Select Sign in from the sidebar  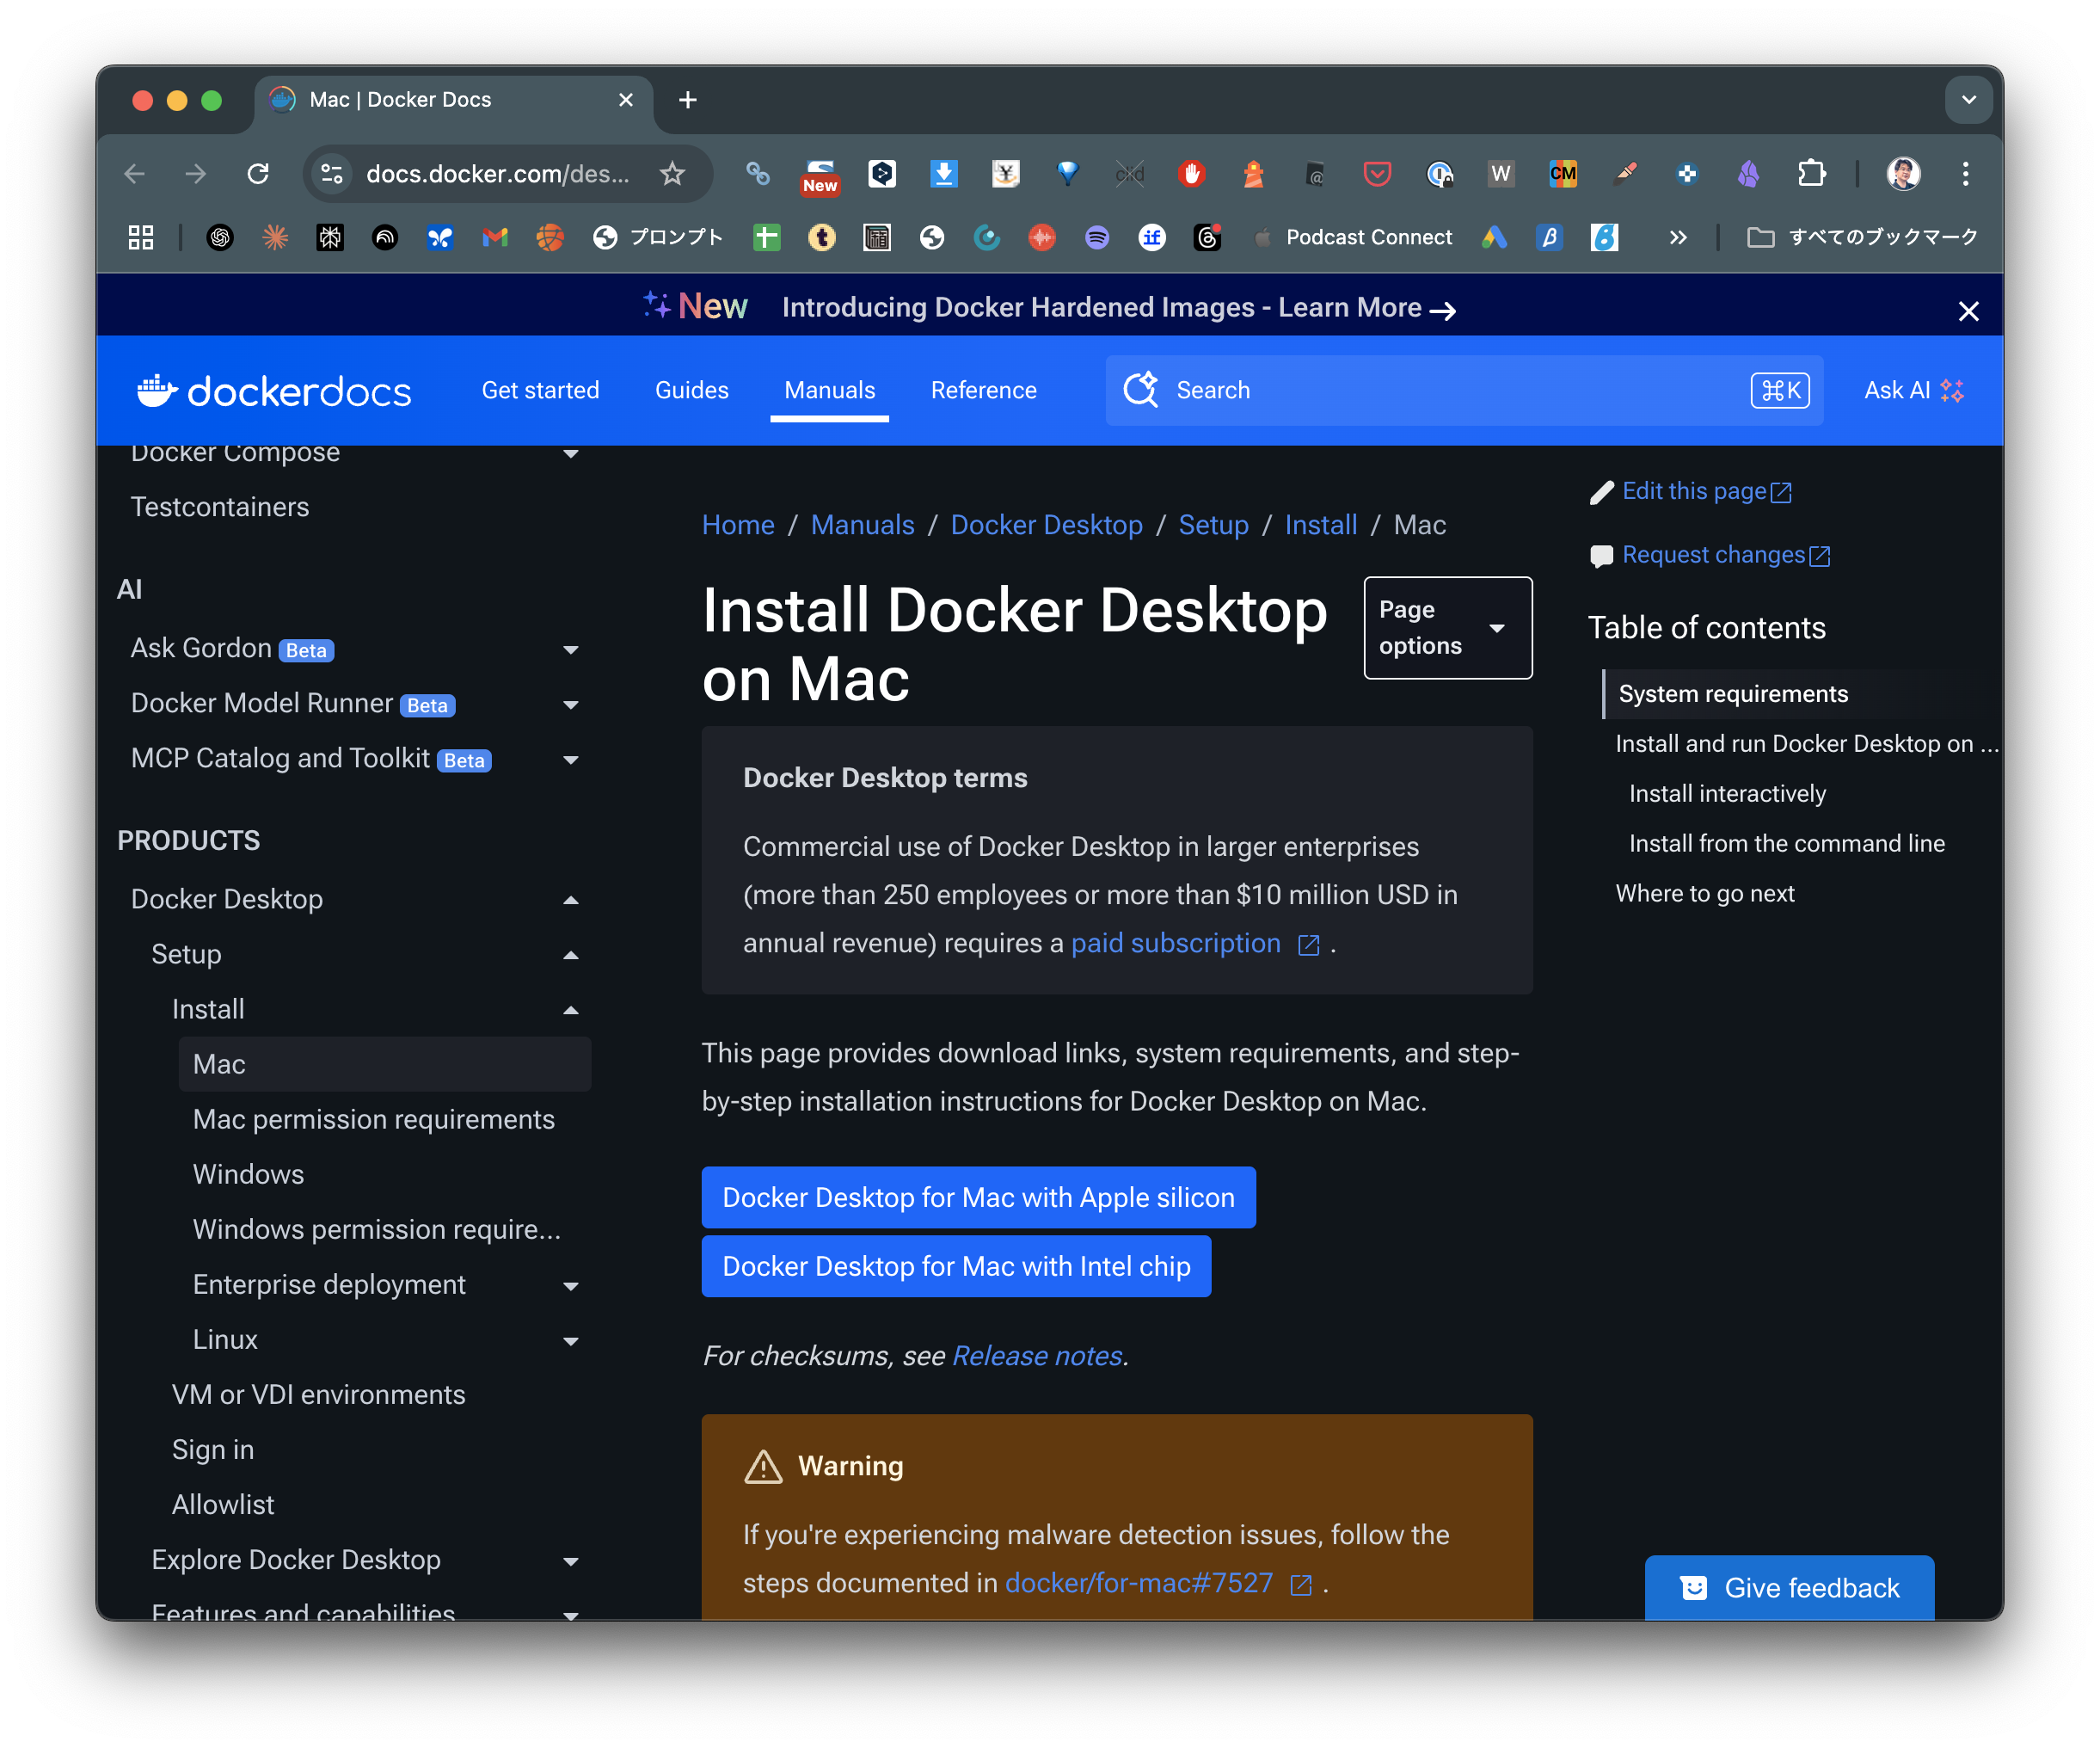(213, 1449)
